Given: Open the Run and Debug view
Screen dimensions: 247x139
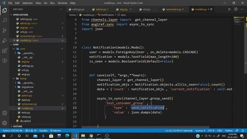Looking at the screenshot, I should pyautogui.click(x=5, y=41).
